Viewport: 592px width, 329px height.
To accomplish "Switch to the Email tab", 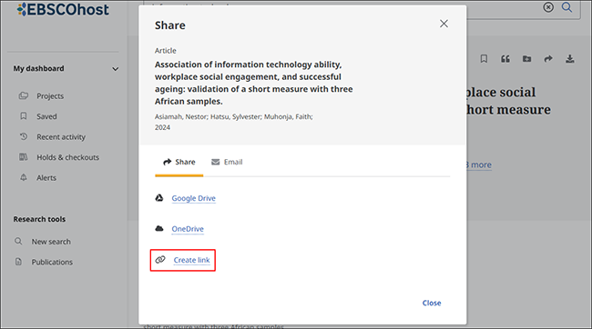I will (x=227, y=162).
